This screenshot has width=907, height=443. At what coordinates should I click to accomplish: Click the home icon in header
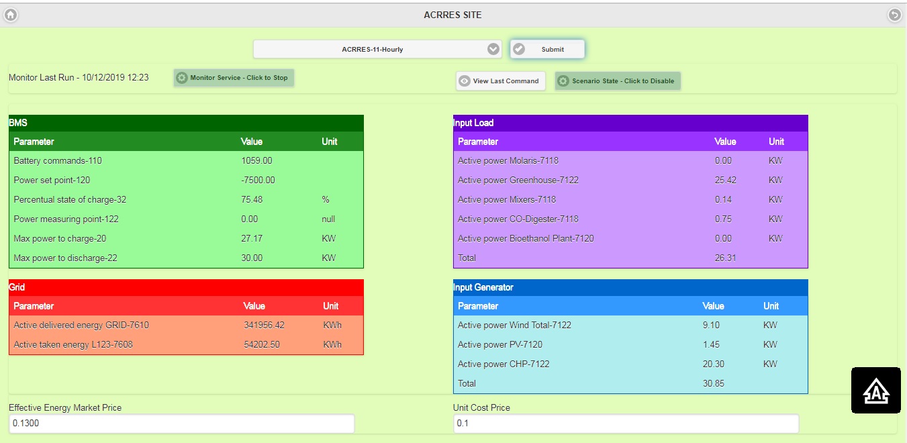click(x=11, y=15)
